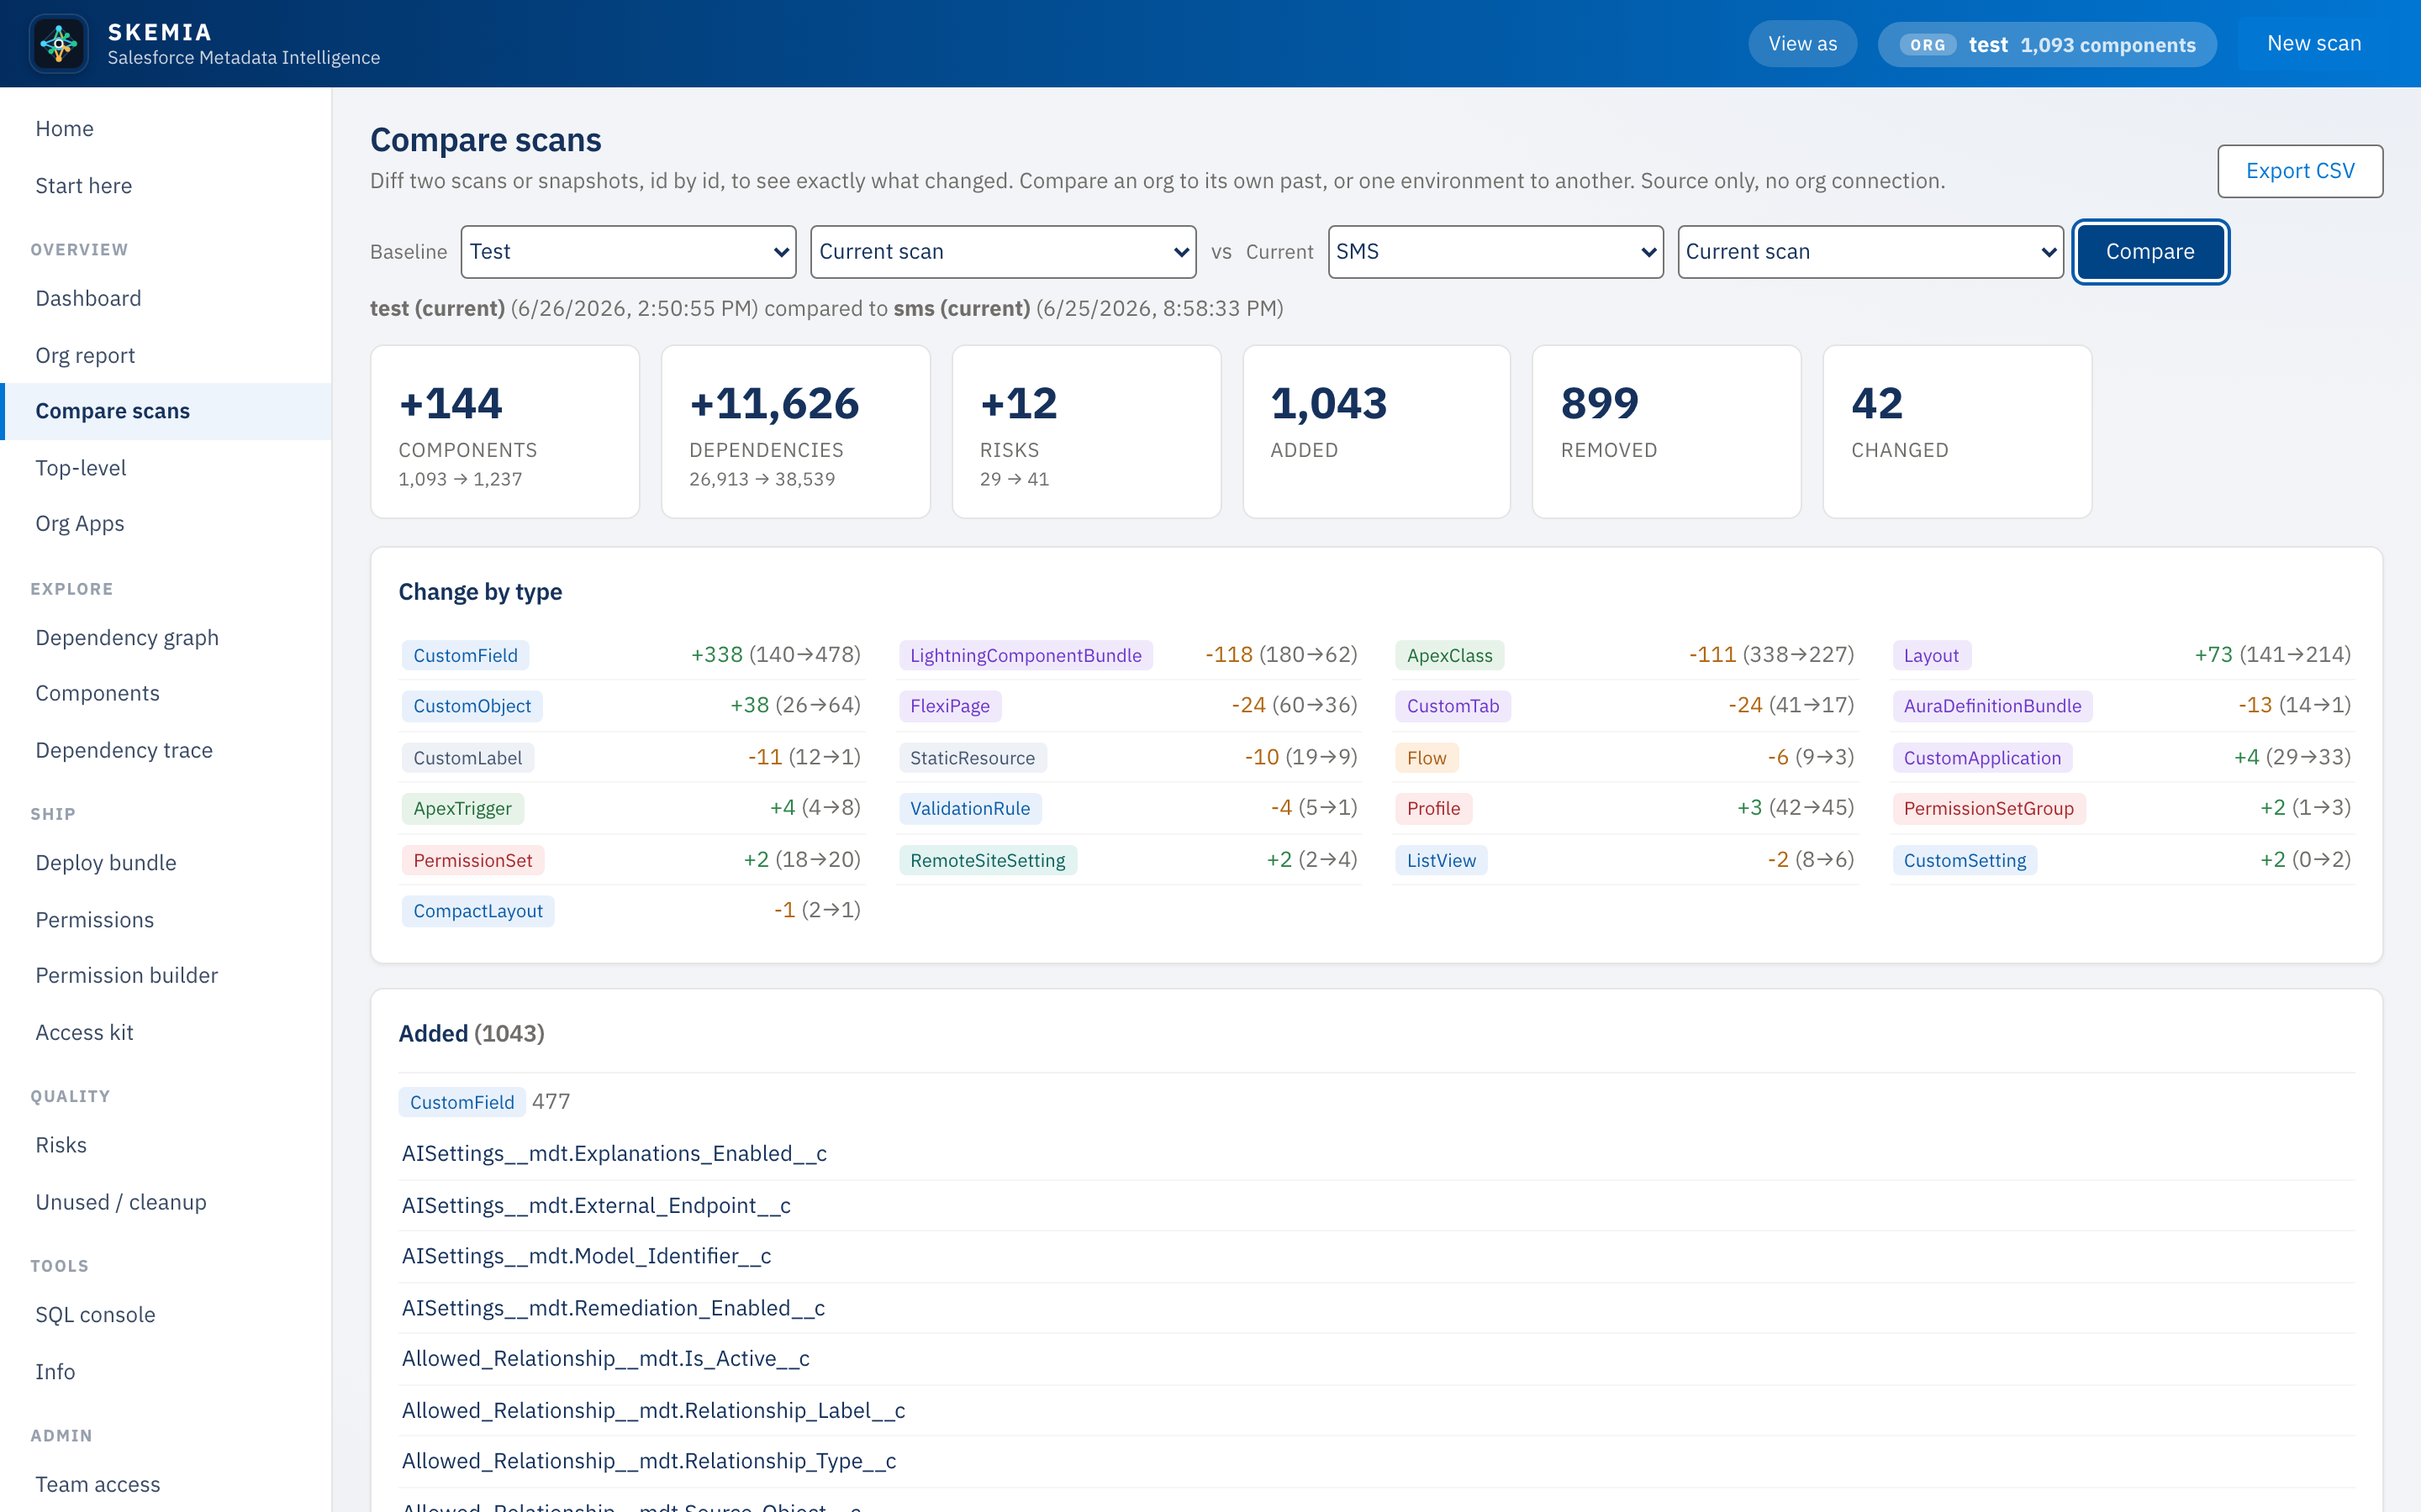
Task: Click the Compare button
Action: tap(2149, 252)
